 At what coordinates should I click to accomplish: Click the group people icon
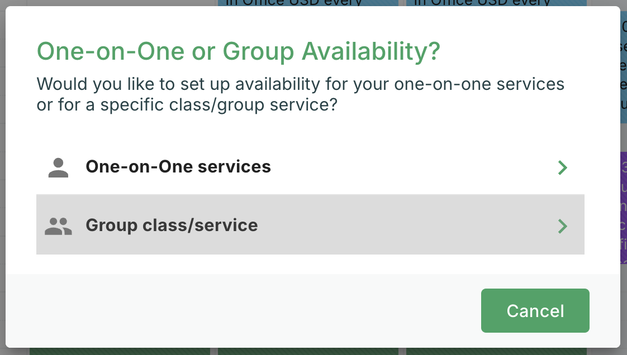pos(58,226)
